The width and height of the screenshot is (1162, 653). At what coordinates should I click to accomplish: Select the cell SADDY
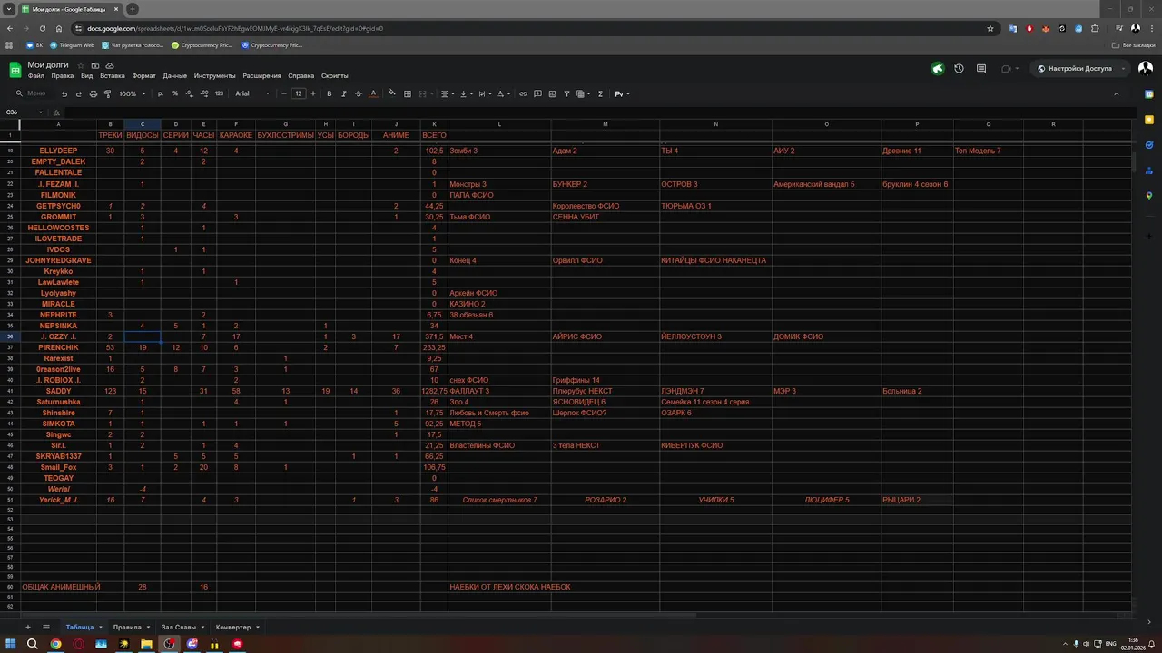point(58,391)
